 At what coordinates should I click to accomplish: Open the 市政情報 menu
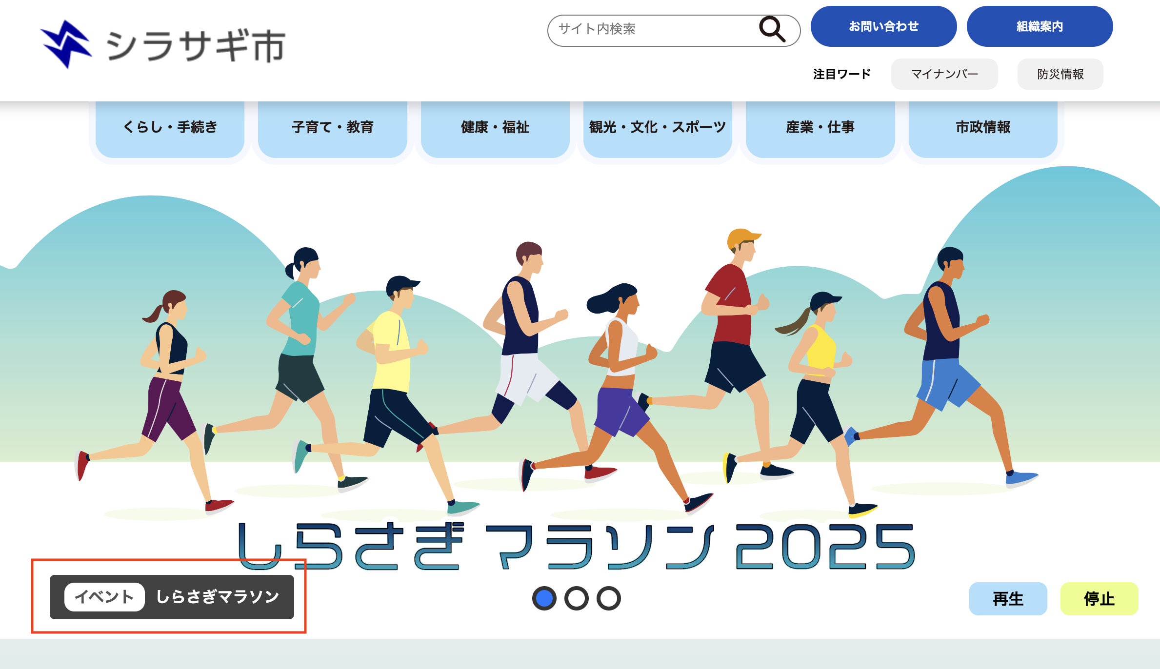coord(983,129)
